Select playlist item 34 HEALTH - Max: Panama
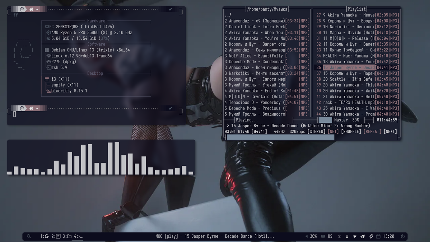Image resolution: width=430 pixels, height=242 pixels. (357, 56)
